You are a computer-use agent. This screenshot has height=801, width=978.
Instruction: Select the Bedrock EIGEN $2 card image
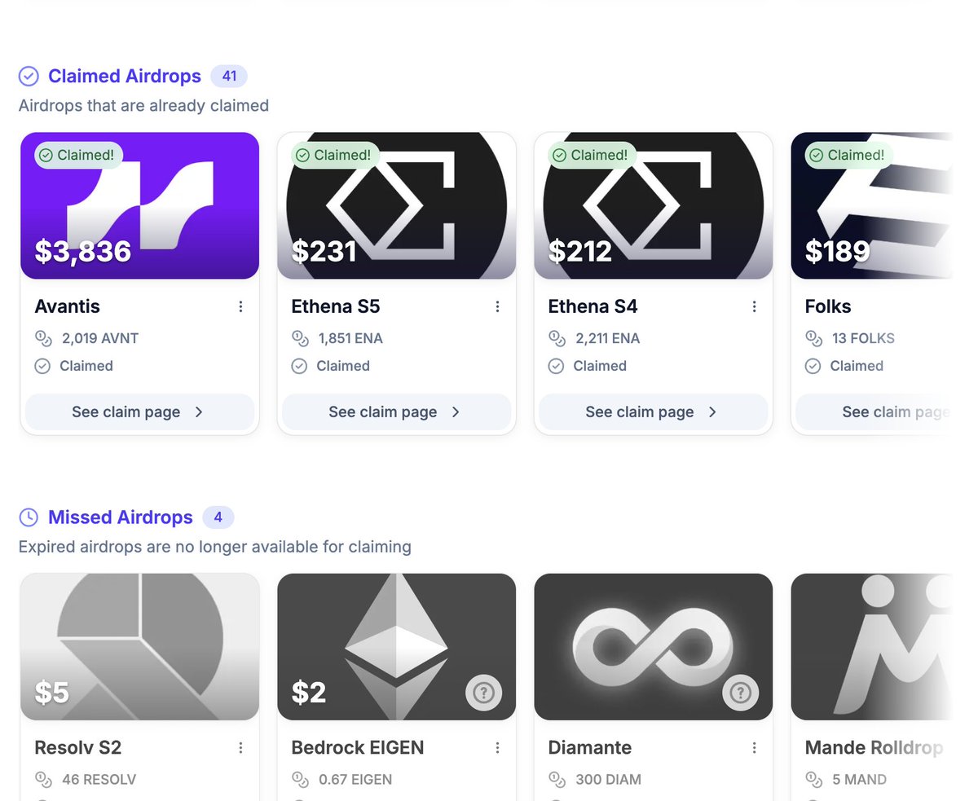[x=396, y=647]
